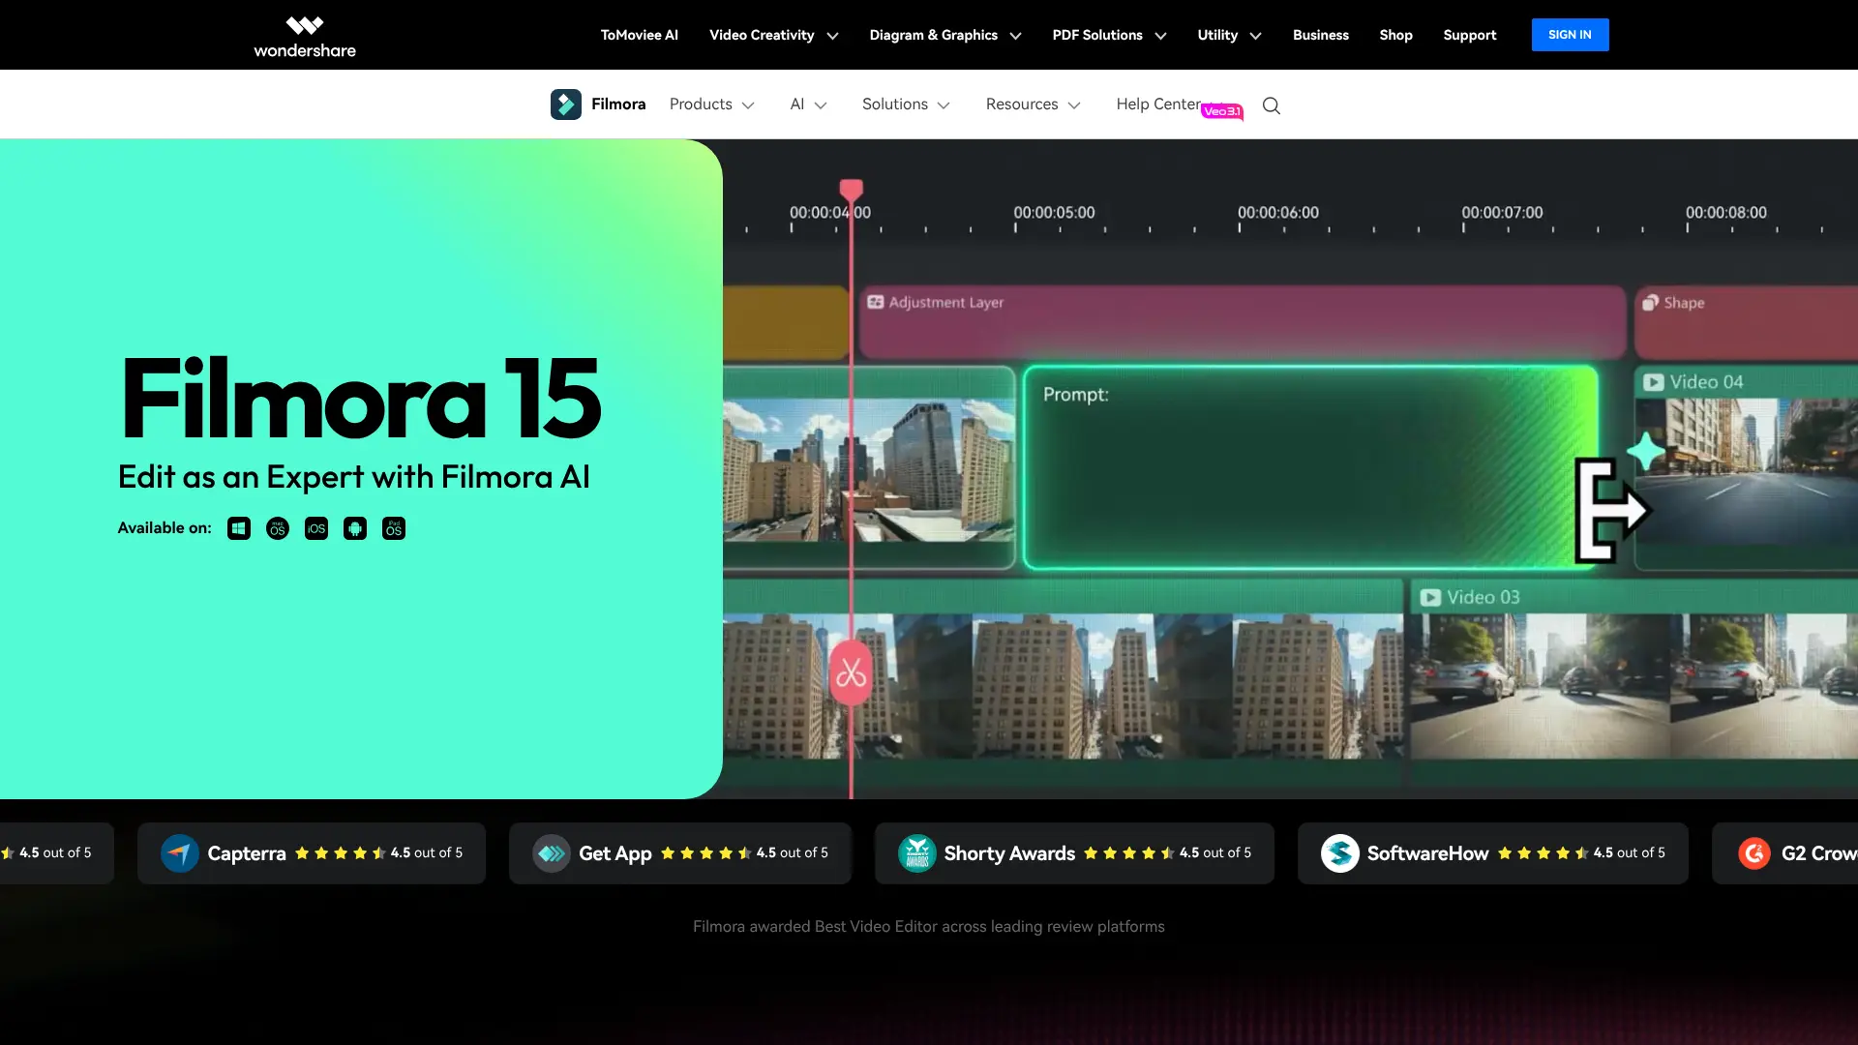Click the Capterra rating card

click(x=312, y=853)
